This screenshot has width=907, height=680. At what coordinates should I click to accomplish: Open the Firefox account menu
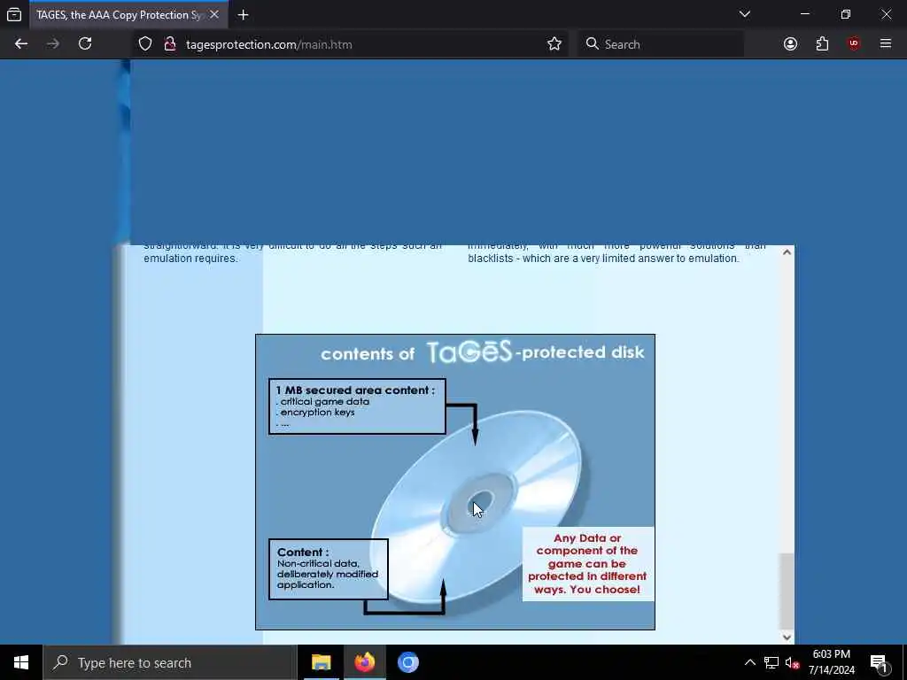[790, 44]
